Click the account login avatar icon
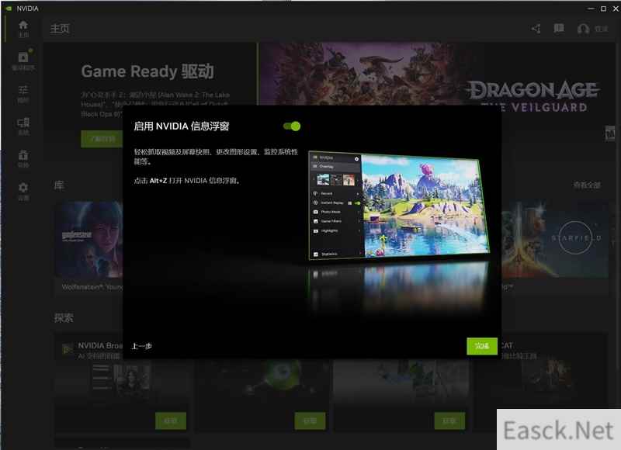This screenshot has height=450, width=621. [583, 29]
